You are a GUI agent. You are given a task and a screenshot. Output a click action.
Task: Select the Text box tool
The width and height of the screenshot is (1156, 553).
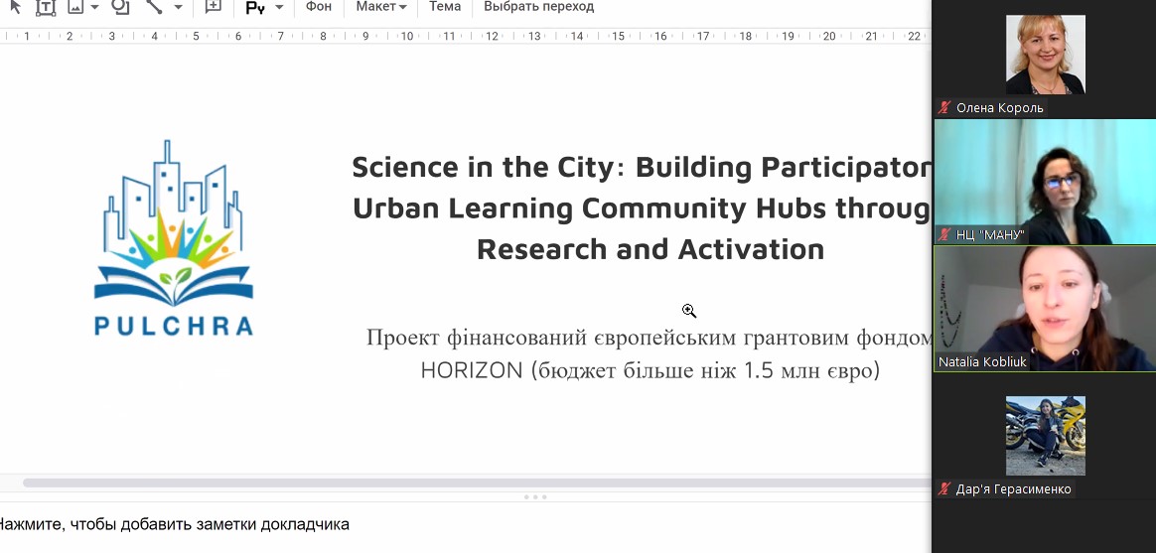click(x=46, y=7)
